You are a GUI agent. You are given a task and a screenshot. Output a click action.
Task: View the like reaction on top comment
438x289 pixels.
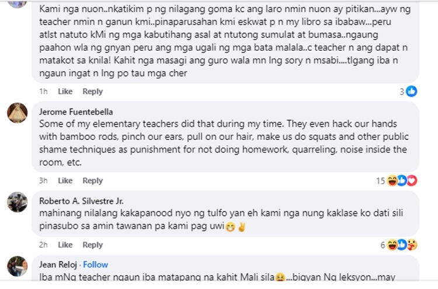(x=412, y=92)
